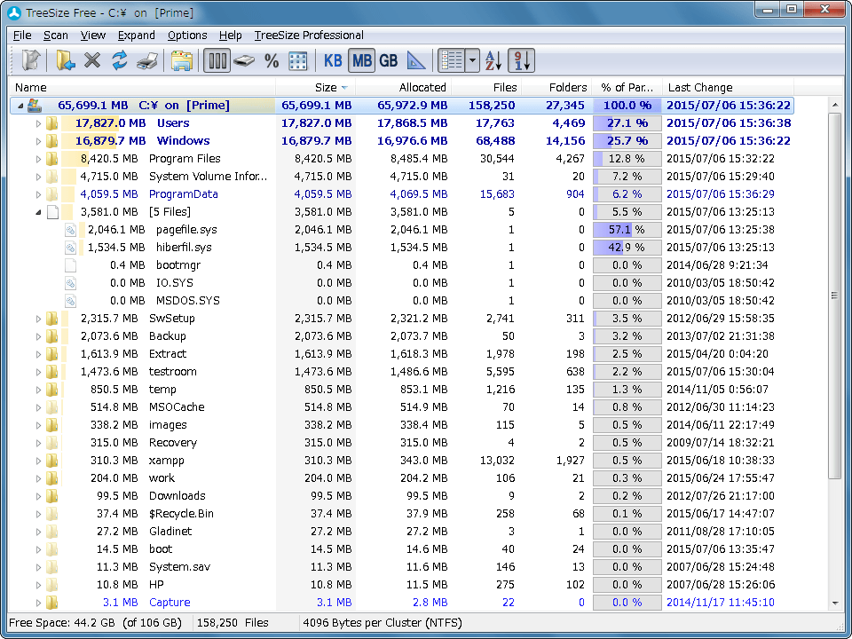The height and width of the screenshot is (639, 852).
Task: Toggle the details columns view button
Action: (217, 60)
